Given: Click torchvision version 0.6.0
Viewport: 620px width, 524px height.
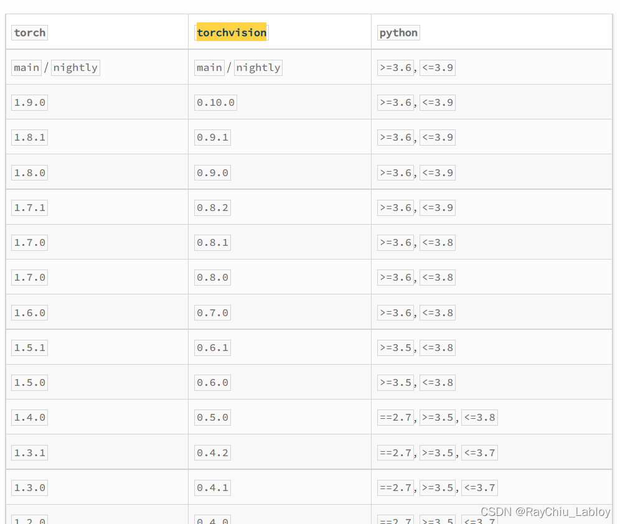Looking at the screenshot, I should point(212,383).
